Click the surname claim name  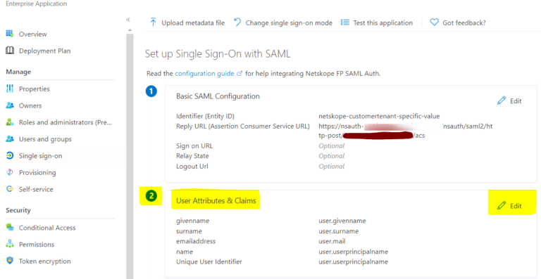coord(189,231)
